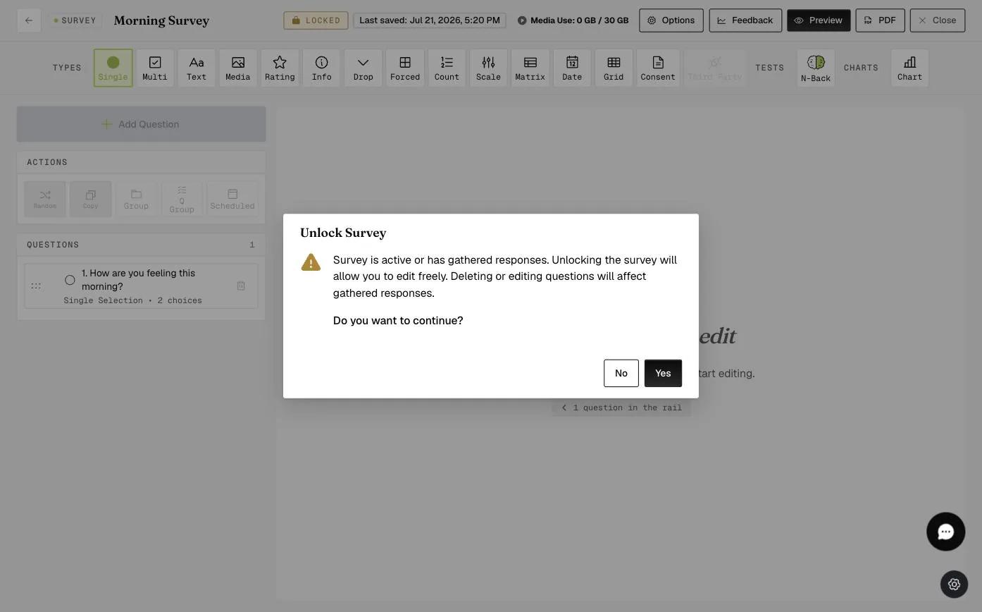Open survey Options
This screenshot has width=982, height=612.
point(671,20)
